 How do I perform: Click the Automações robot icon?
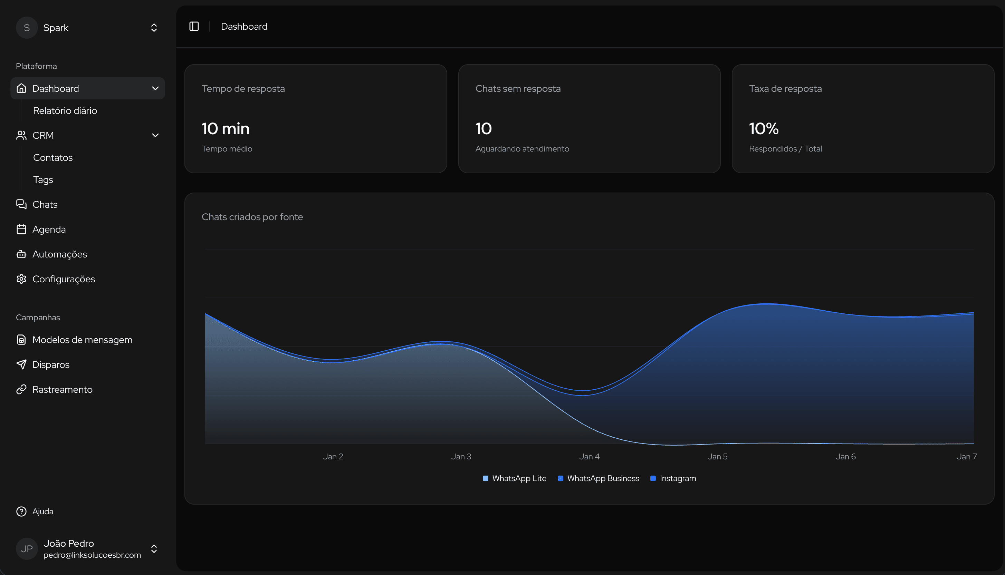(21, 254)
